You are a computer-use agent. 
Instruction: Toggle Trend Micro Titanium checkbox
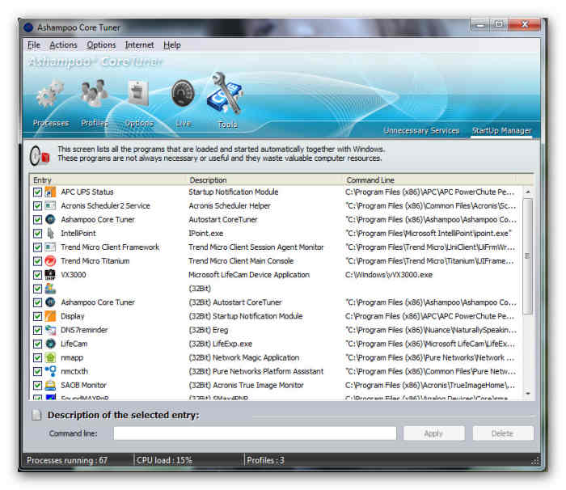[37, 260]
